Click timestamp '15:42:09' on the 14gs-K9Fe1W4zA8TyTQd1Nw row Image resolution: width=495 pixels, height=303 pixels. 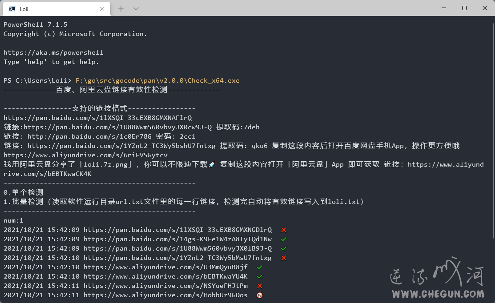tap(64, 239)
